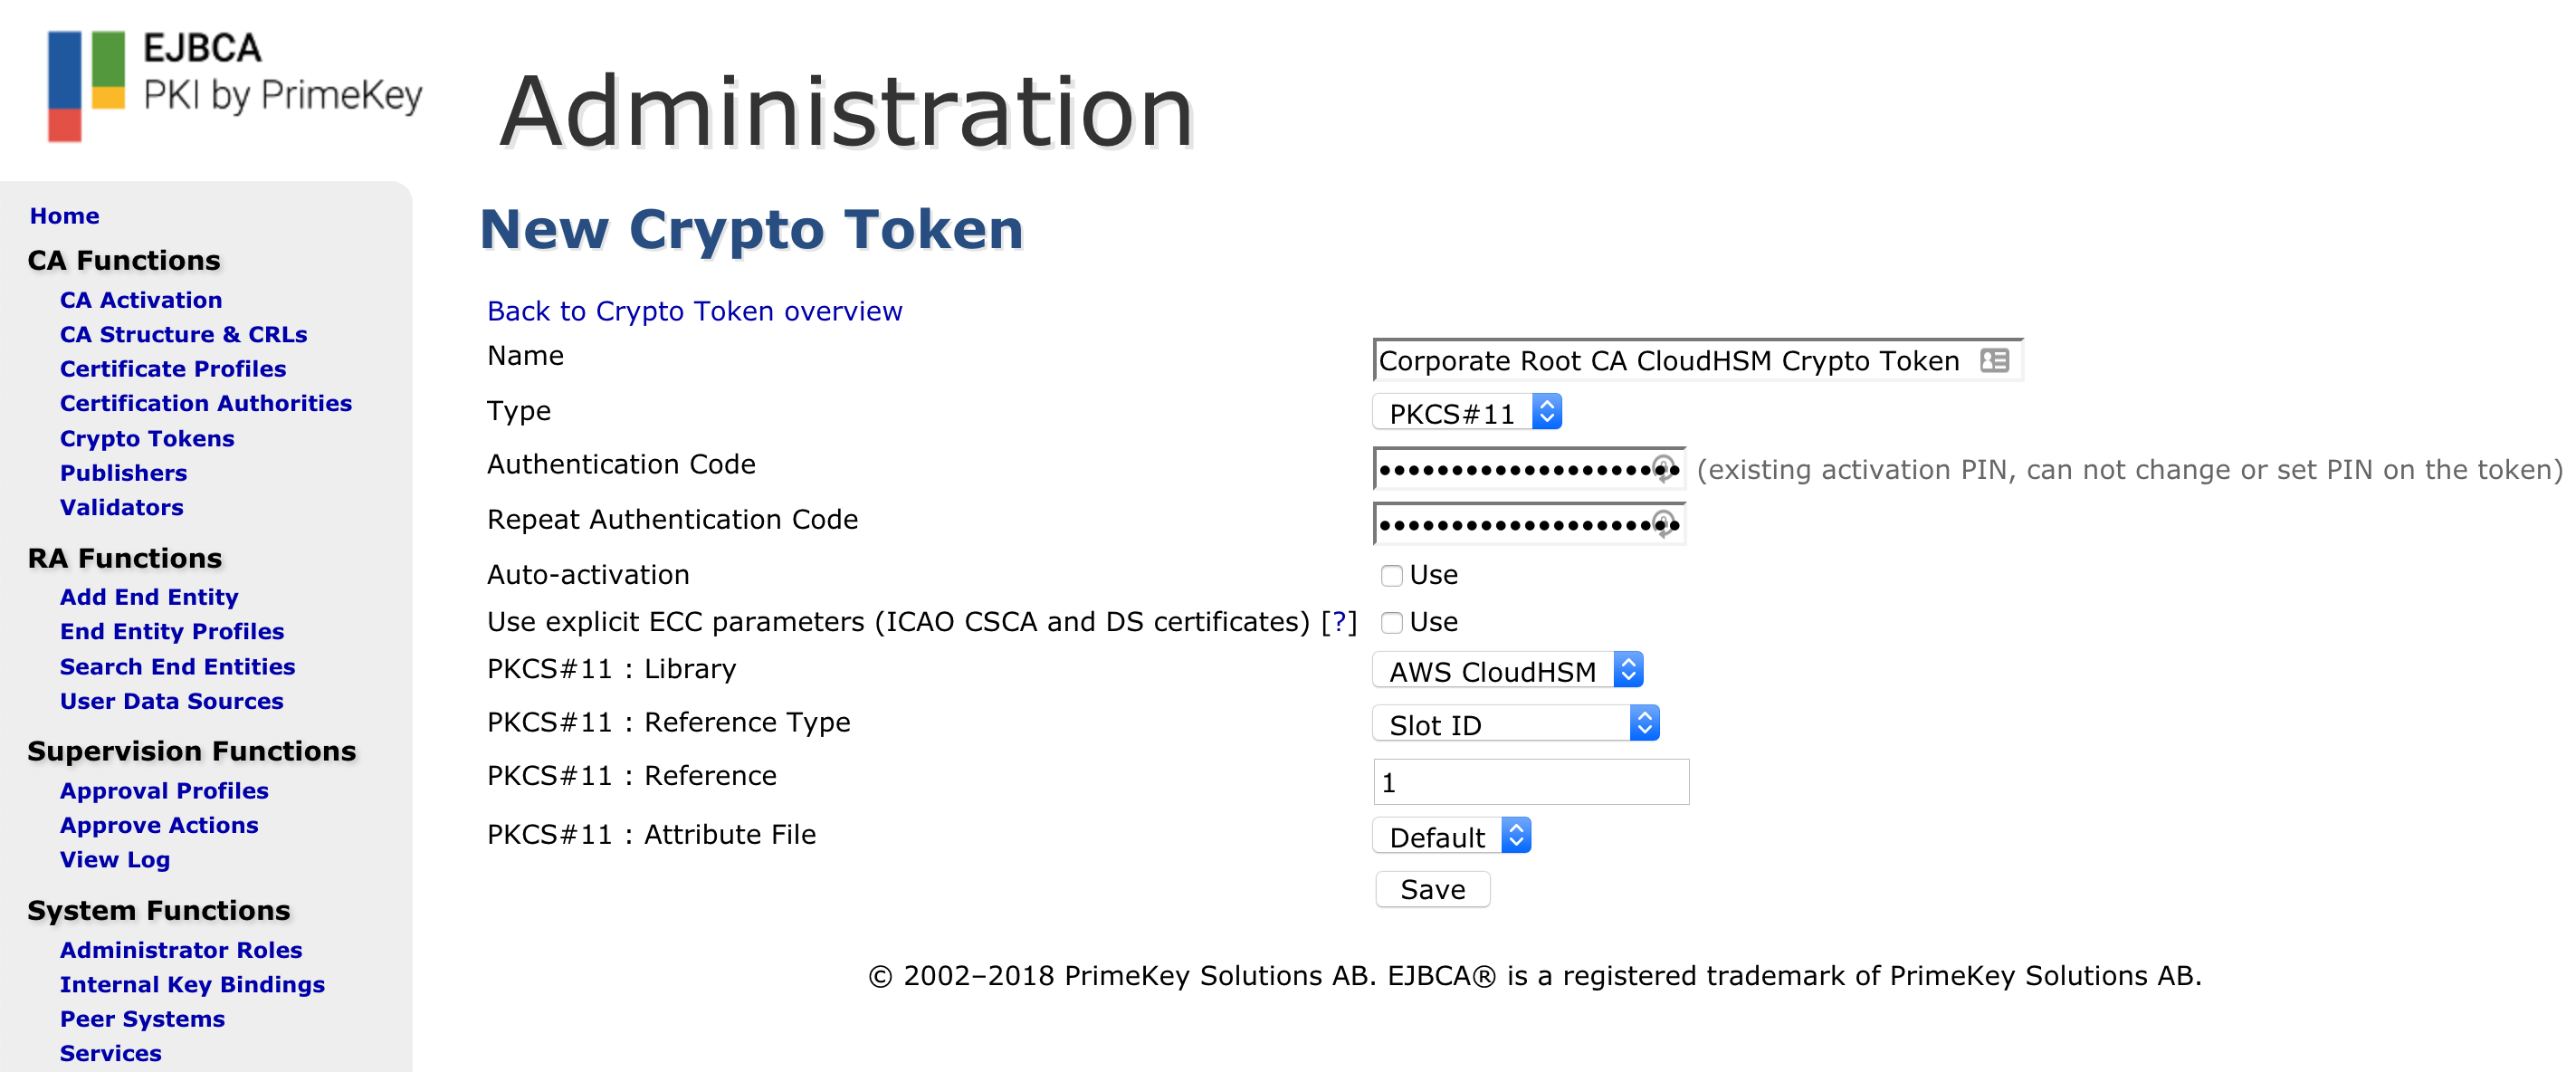Tick the explicit ECC parameters Use checkbox
The height and width of the screenshot is (1072, 2576).
pyautogui.click(x=1391, y=623)
